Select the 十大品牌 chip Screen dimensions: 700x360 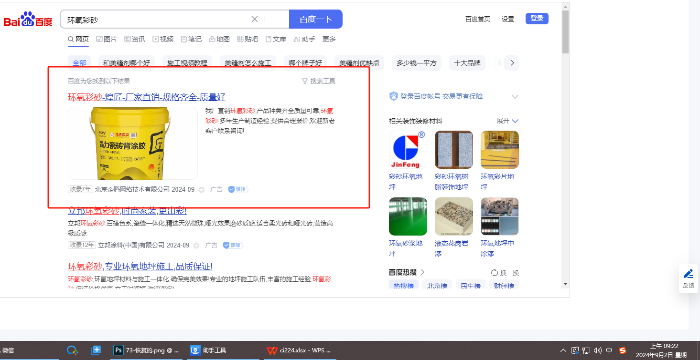pyautogui.click(x=467, y=63)
